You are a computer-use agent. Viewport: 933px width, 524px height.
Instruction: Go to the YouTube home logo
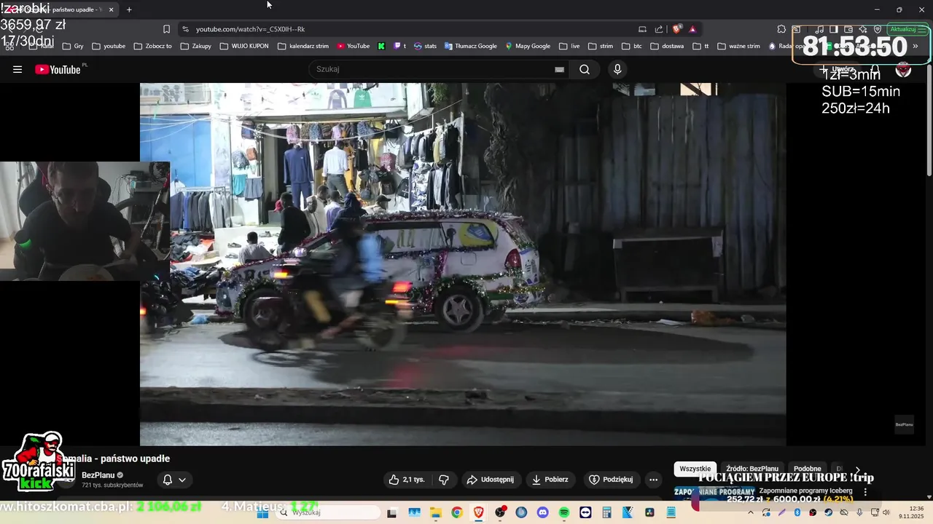58,69
